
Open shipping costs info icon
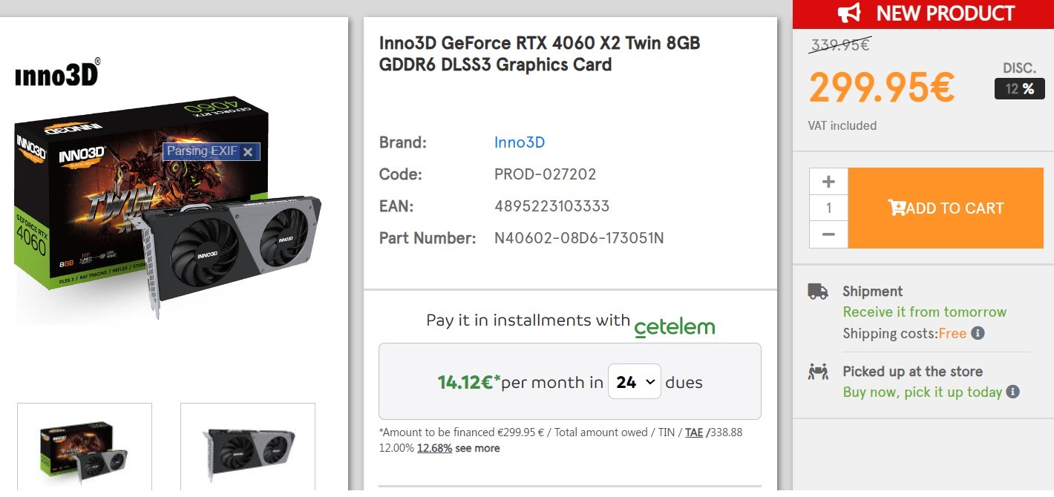tap(978, 333)
